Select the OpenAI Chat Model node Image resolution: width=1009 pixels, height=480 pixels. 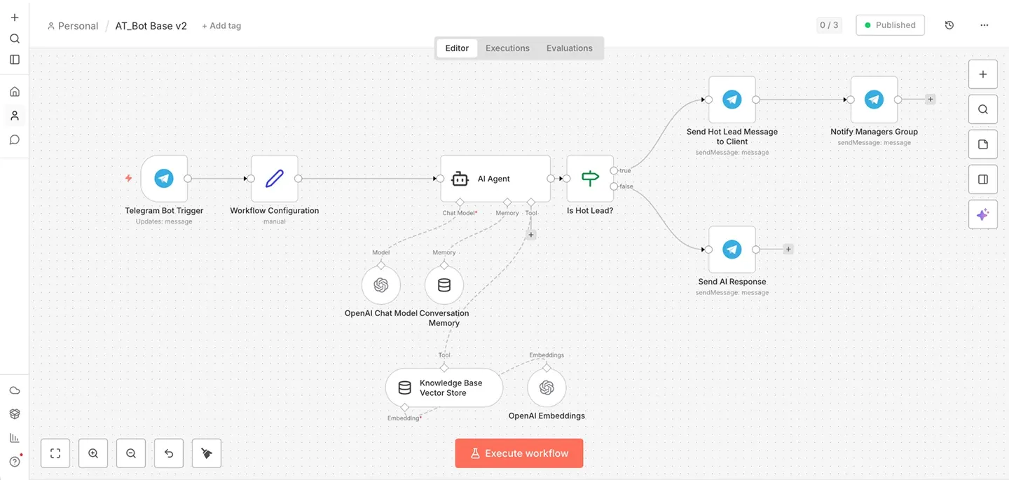[x=381, y=285]
